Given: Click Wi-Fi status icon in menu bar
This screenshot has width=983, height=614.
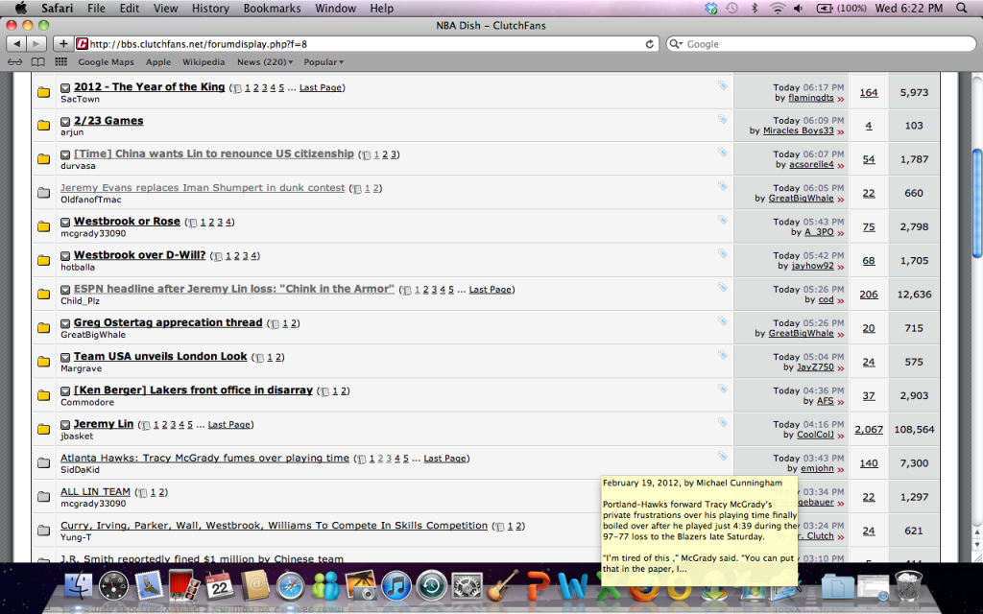Looking at the screenshot, I should [x=778, y=8].
